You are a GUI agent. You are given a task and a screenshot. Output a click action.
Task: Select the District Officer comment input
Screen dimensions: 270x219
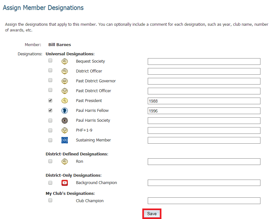coord(204,72)
